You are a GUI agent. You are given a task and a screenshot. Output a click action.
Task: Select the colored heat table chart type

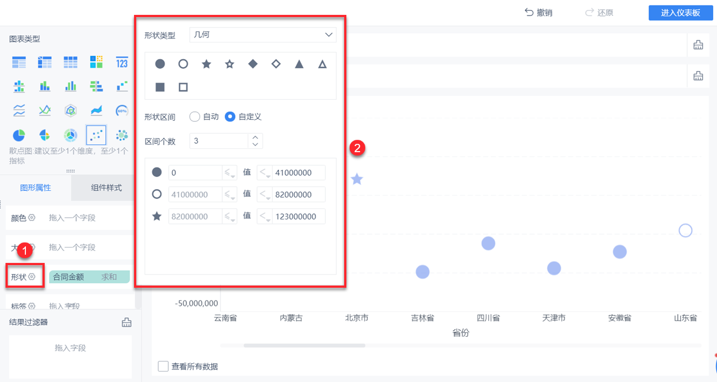(x=97, y=62)
